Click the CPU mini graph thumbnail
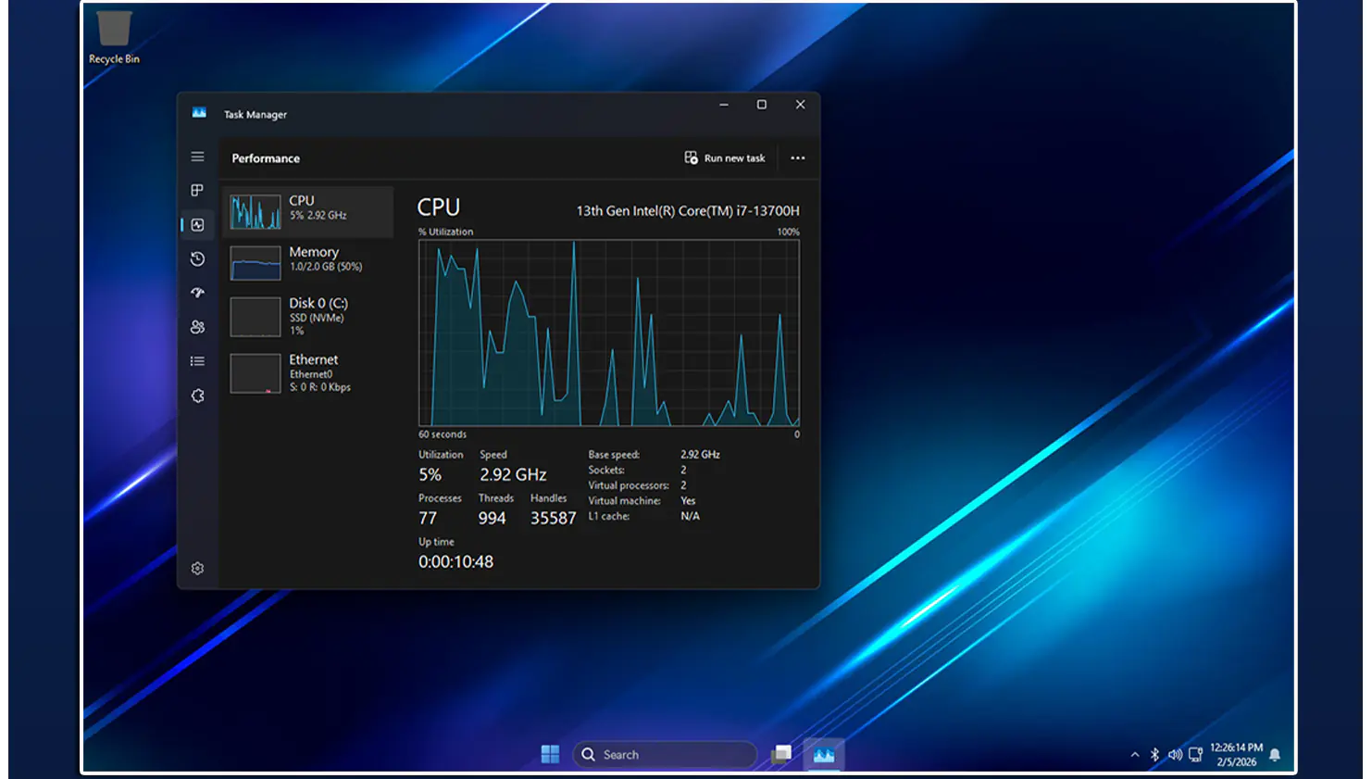This screenshot has height=779, width=1372. tap(256, 212)
